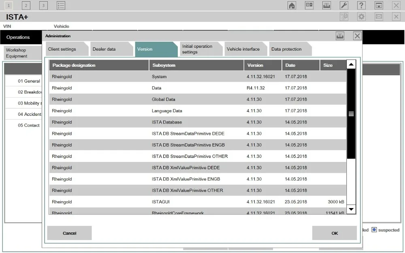
Task: Click the version table scrollbar thumb
Action: tap(351, 114)
